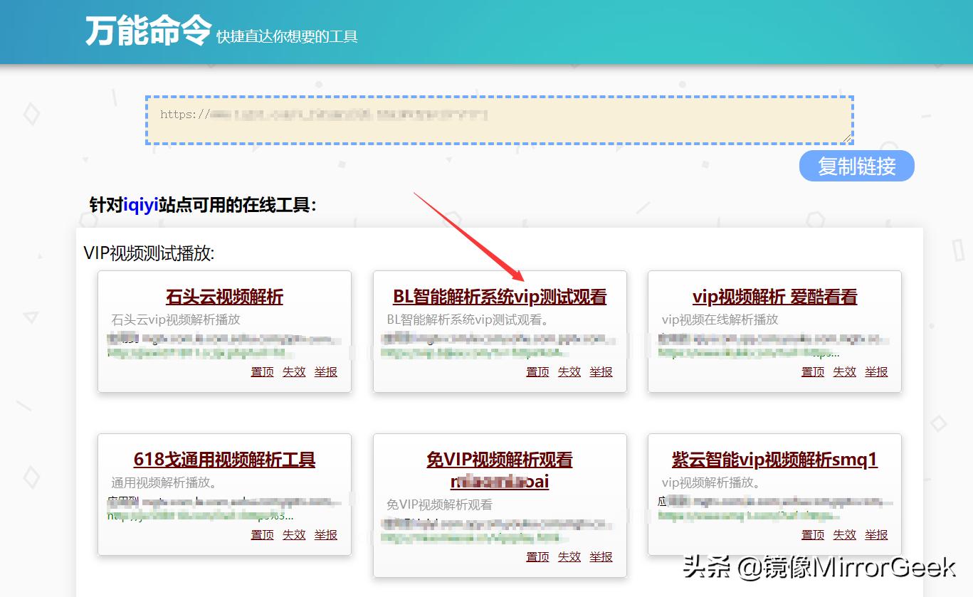Open the 618戈通用视频解析工具 link

pos(225,460)
